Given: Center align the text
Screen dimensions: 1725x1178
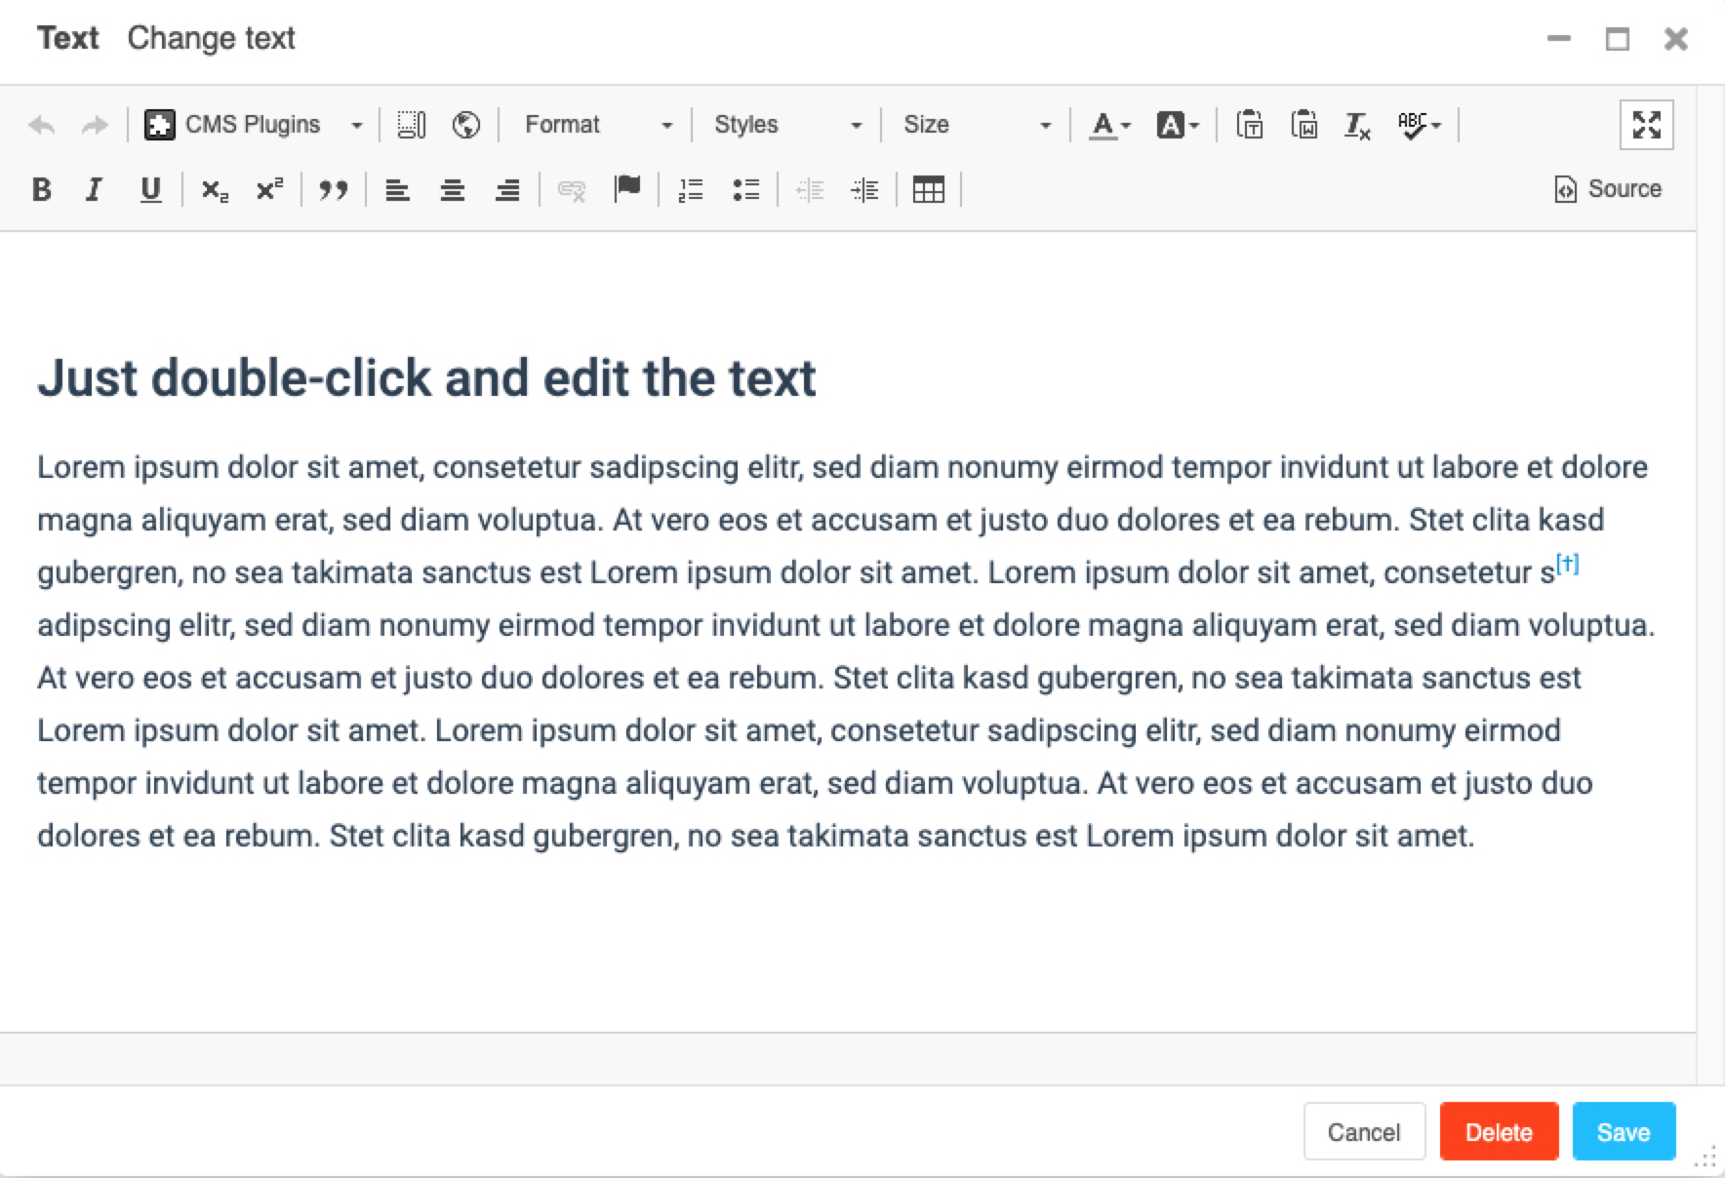Looking at the screenshot, I should (452, 190).
